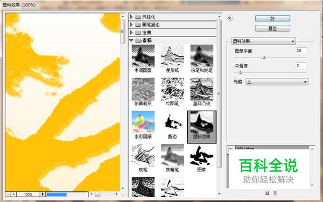Select the 炭精笔 filter thumbnail
This screenshot has height=202, width=323.
pos(172,155)
